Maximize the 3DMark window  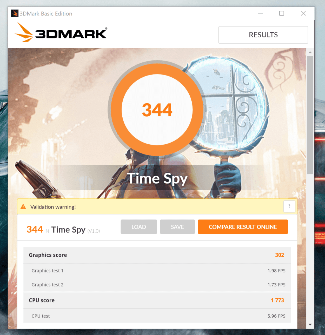coord(282,13)
